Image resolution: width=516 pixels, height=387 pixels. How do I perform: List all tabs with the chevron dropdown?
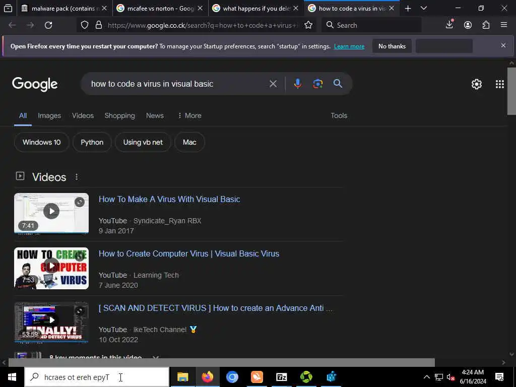click(424, 8)
